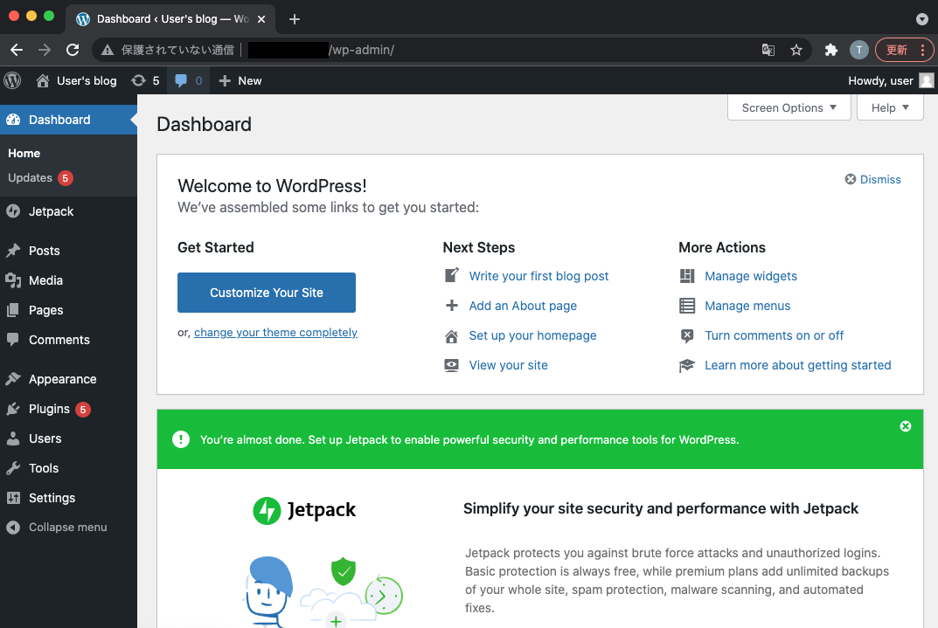938x628 pixels.
Task: Open Write your first blog post link
Action: point(538,275)
